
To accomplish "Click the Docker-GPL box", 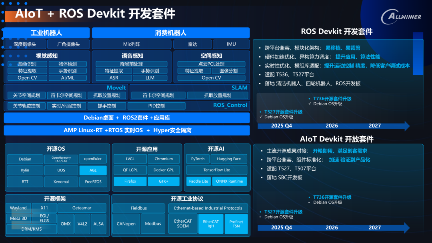I will point(164,170).
